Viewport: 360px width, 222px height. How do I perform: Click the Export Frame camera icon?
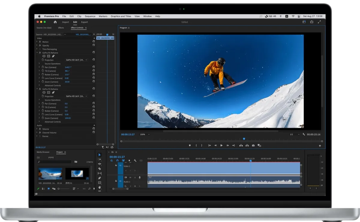tap(253, 145)
